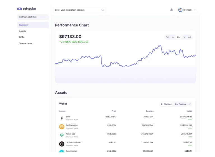Viewport: 215px width, 157px height.
Task: Open the Brendan account menu chevron
Action: click(195, 10)
